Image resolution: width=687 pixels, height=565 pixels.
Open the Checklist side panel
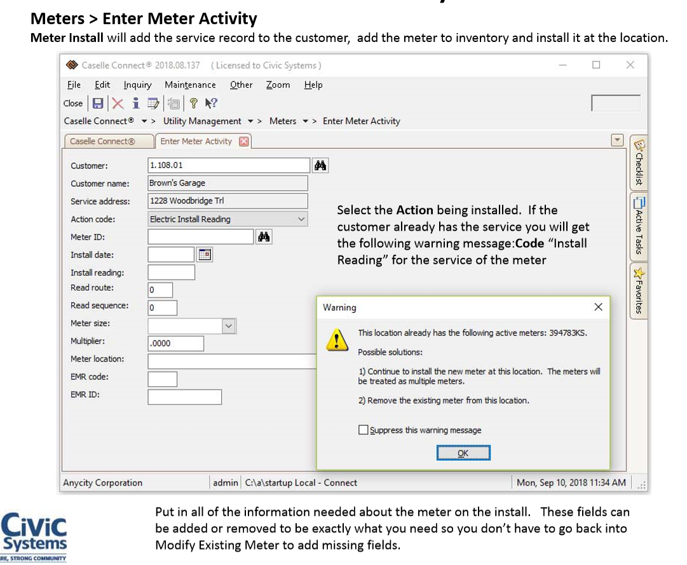(639, 163)
